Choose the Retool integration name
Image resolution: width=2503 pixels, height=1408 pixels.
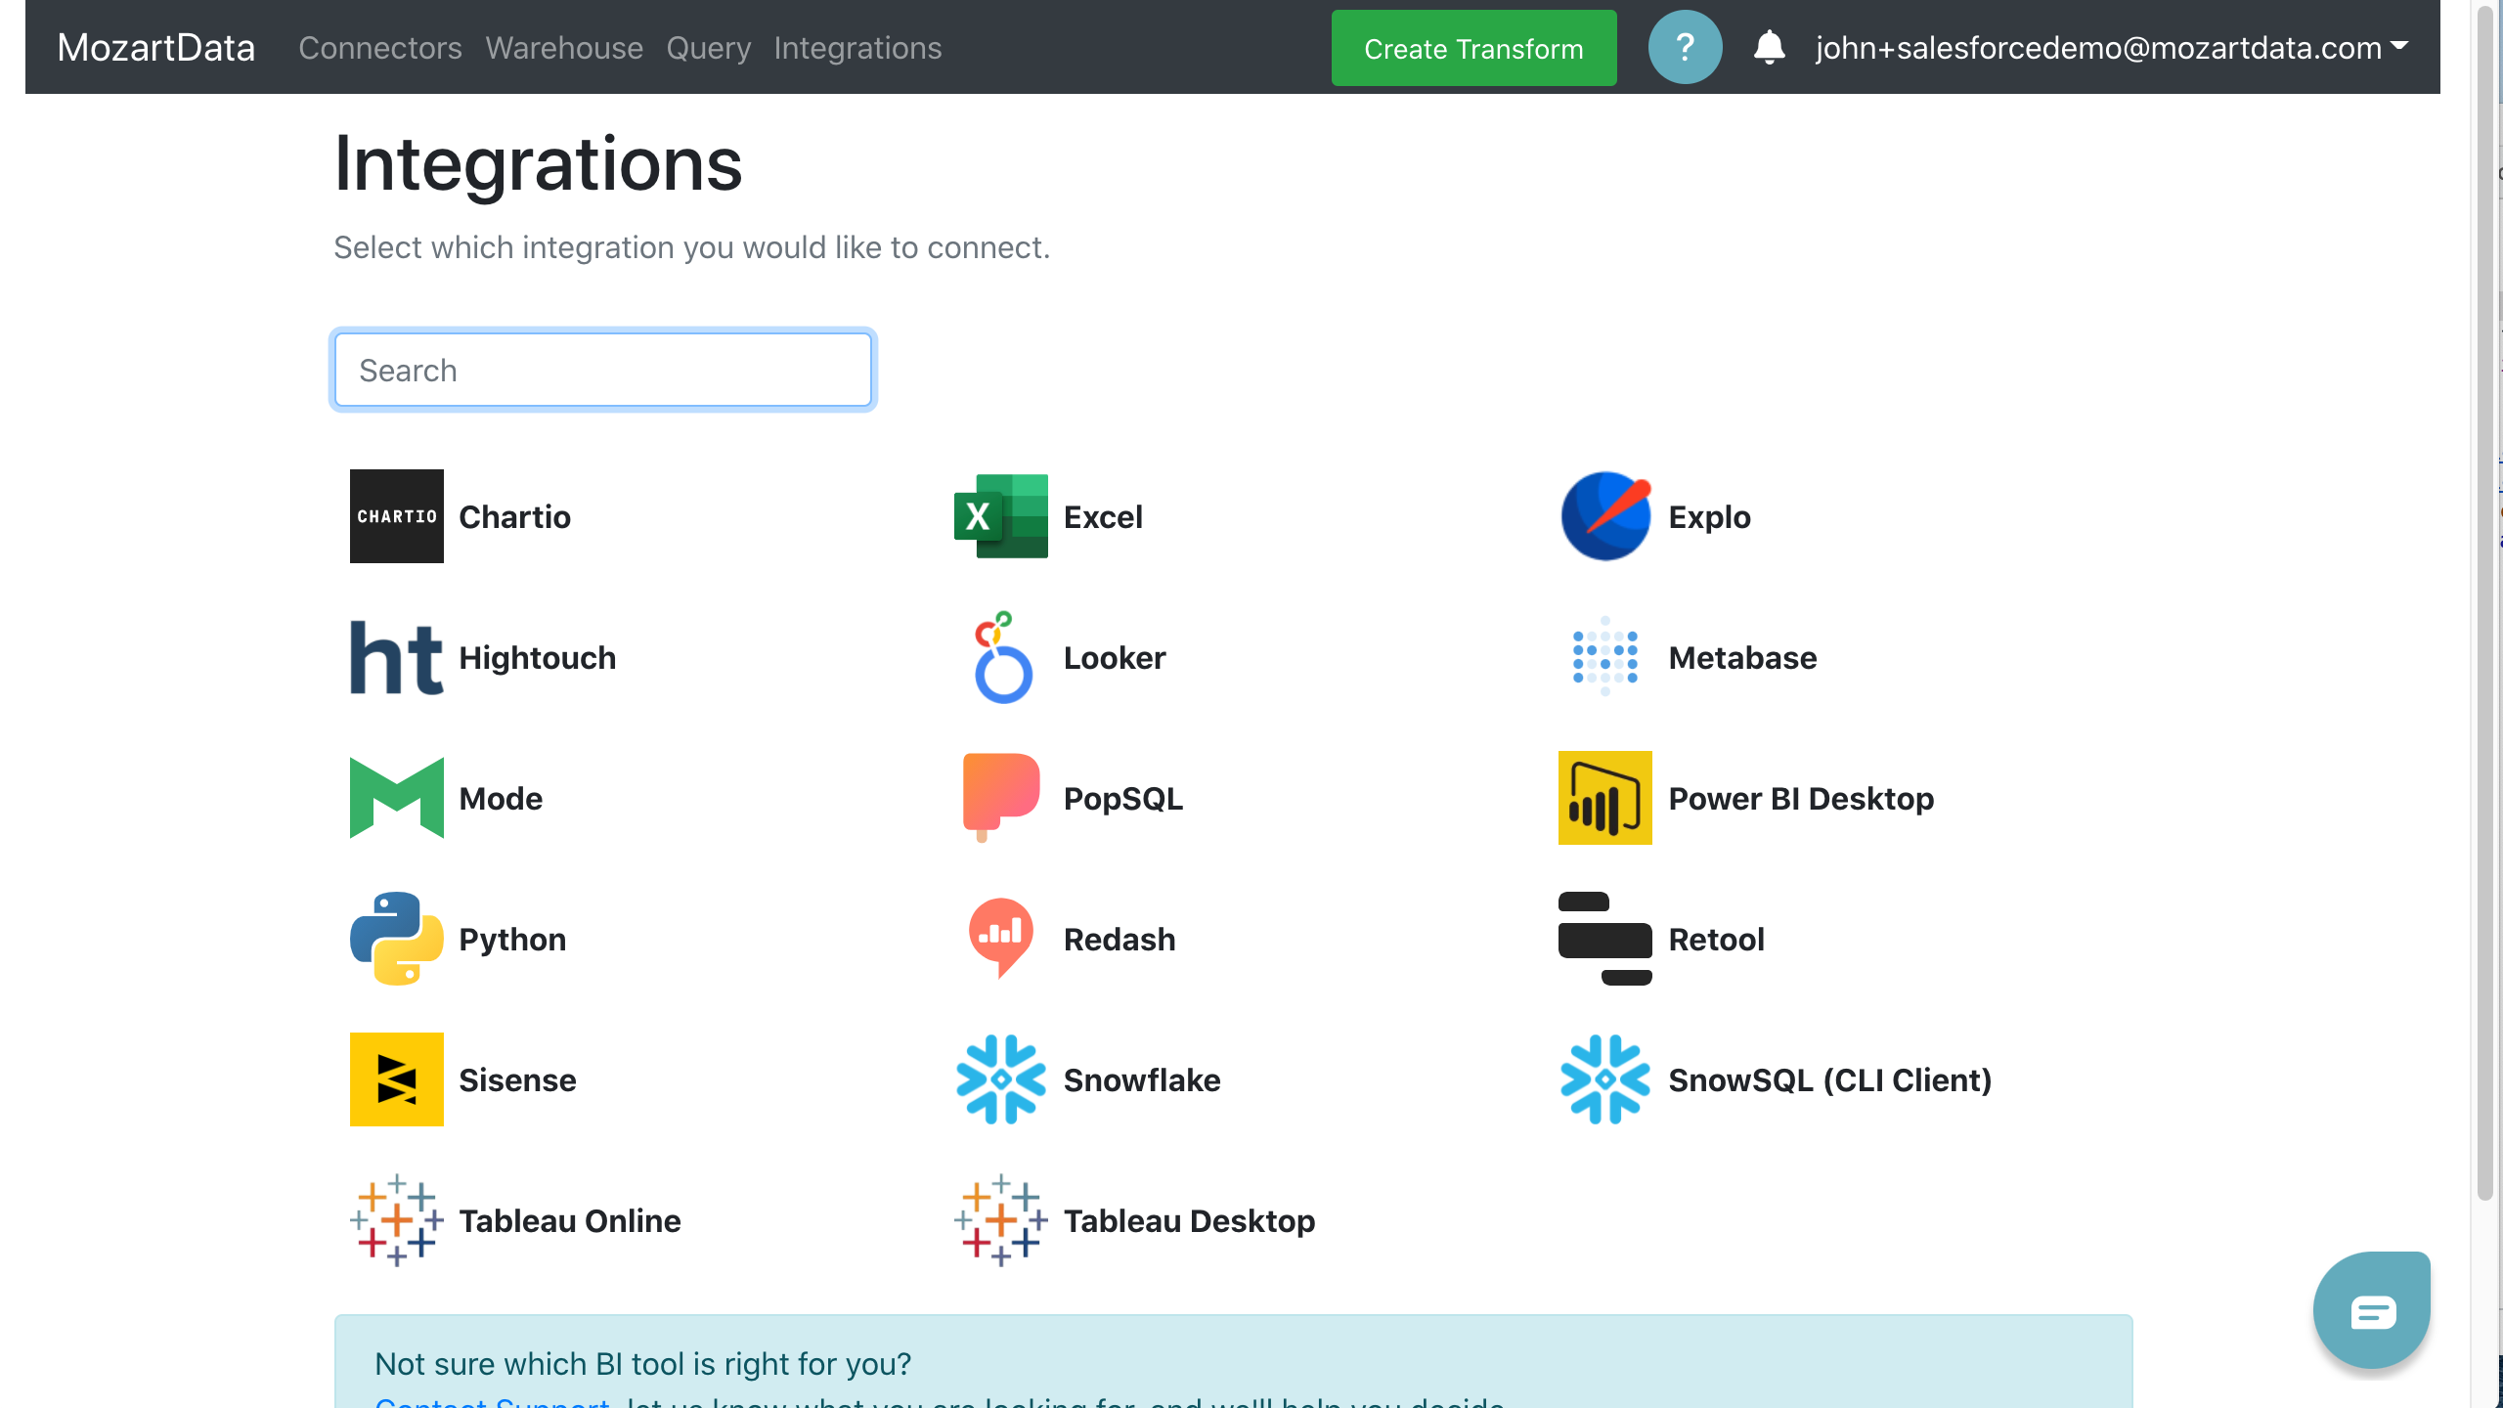coord(1716,939)
